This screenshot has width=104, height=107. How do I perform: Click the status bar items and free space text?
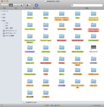(52, 105)
